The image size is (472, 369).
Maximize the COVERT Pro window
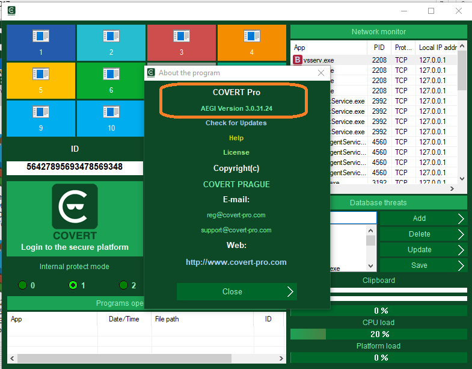(431, 11)
